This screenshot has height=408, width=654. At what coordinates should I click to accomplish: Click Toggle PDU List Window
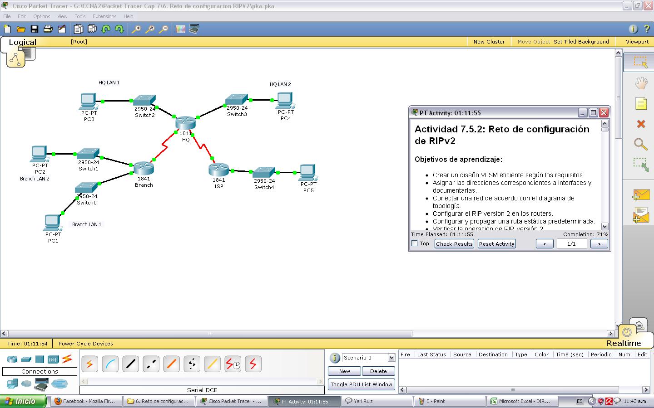pos(361,384)
